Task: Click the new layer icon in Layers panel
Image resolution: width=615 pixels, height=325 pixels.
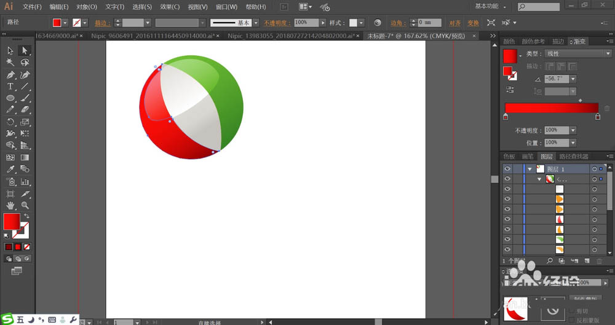Action: pos(587,260)
